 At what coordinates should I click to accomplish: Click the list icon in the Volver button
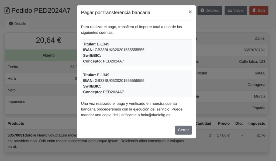coord(230,10)
